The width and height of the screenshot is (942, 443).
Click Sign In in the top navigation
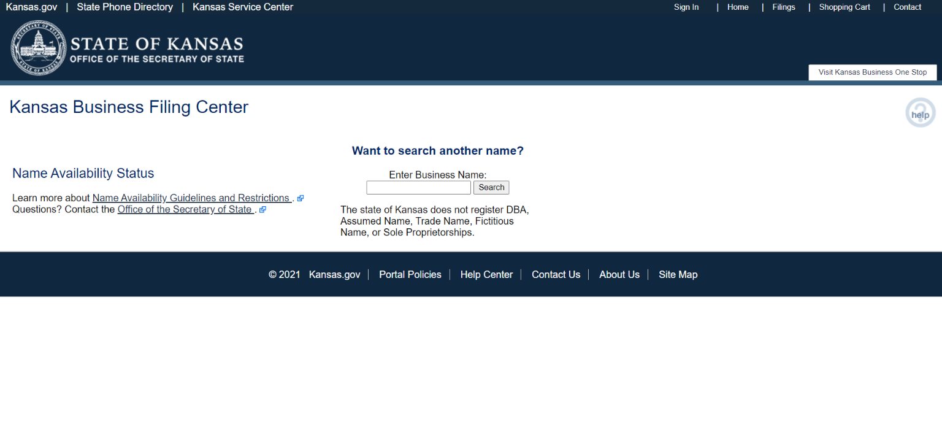[x=686, y=7]
